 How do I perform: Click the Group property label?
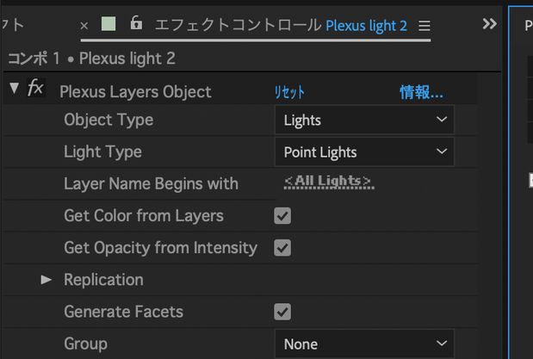coord(85,344)
